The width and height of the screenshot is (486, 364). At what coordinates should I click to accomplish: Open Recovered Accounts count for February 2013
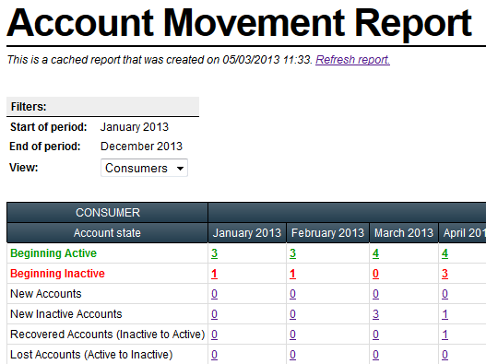[x=292, y=335]
